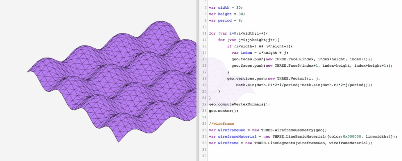Image resolution: width=402 pixels, height=161 pixels.
Task: Click the //wireframe comment line
Action: (x=221, y=123)
